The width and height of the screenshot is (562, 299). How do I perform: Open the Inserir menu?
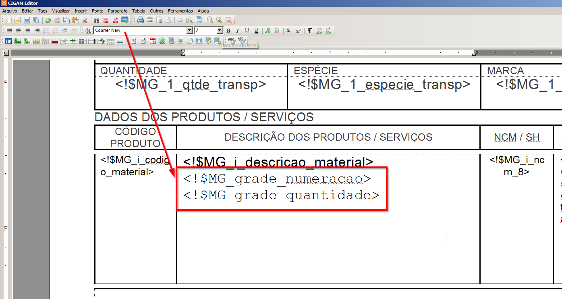(x=81, y=11)
